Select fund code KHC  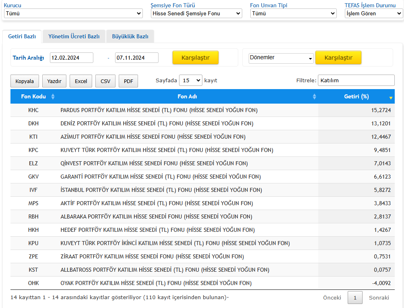pos(33,110)
